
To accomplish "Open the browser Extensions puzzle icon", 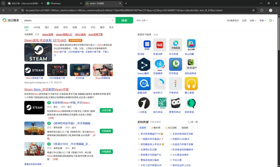I will coord(262,10).
